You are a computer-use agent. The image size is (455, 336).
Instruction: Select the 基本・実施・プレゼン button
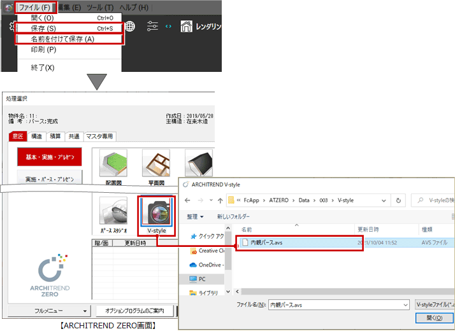coord(50,157)
